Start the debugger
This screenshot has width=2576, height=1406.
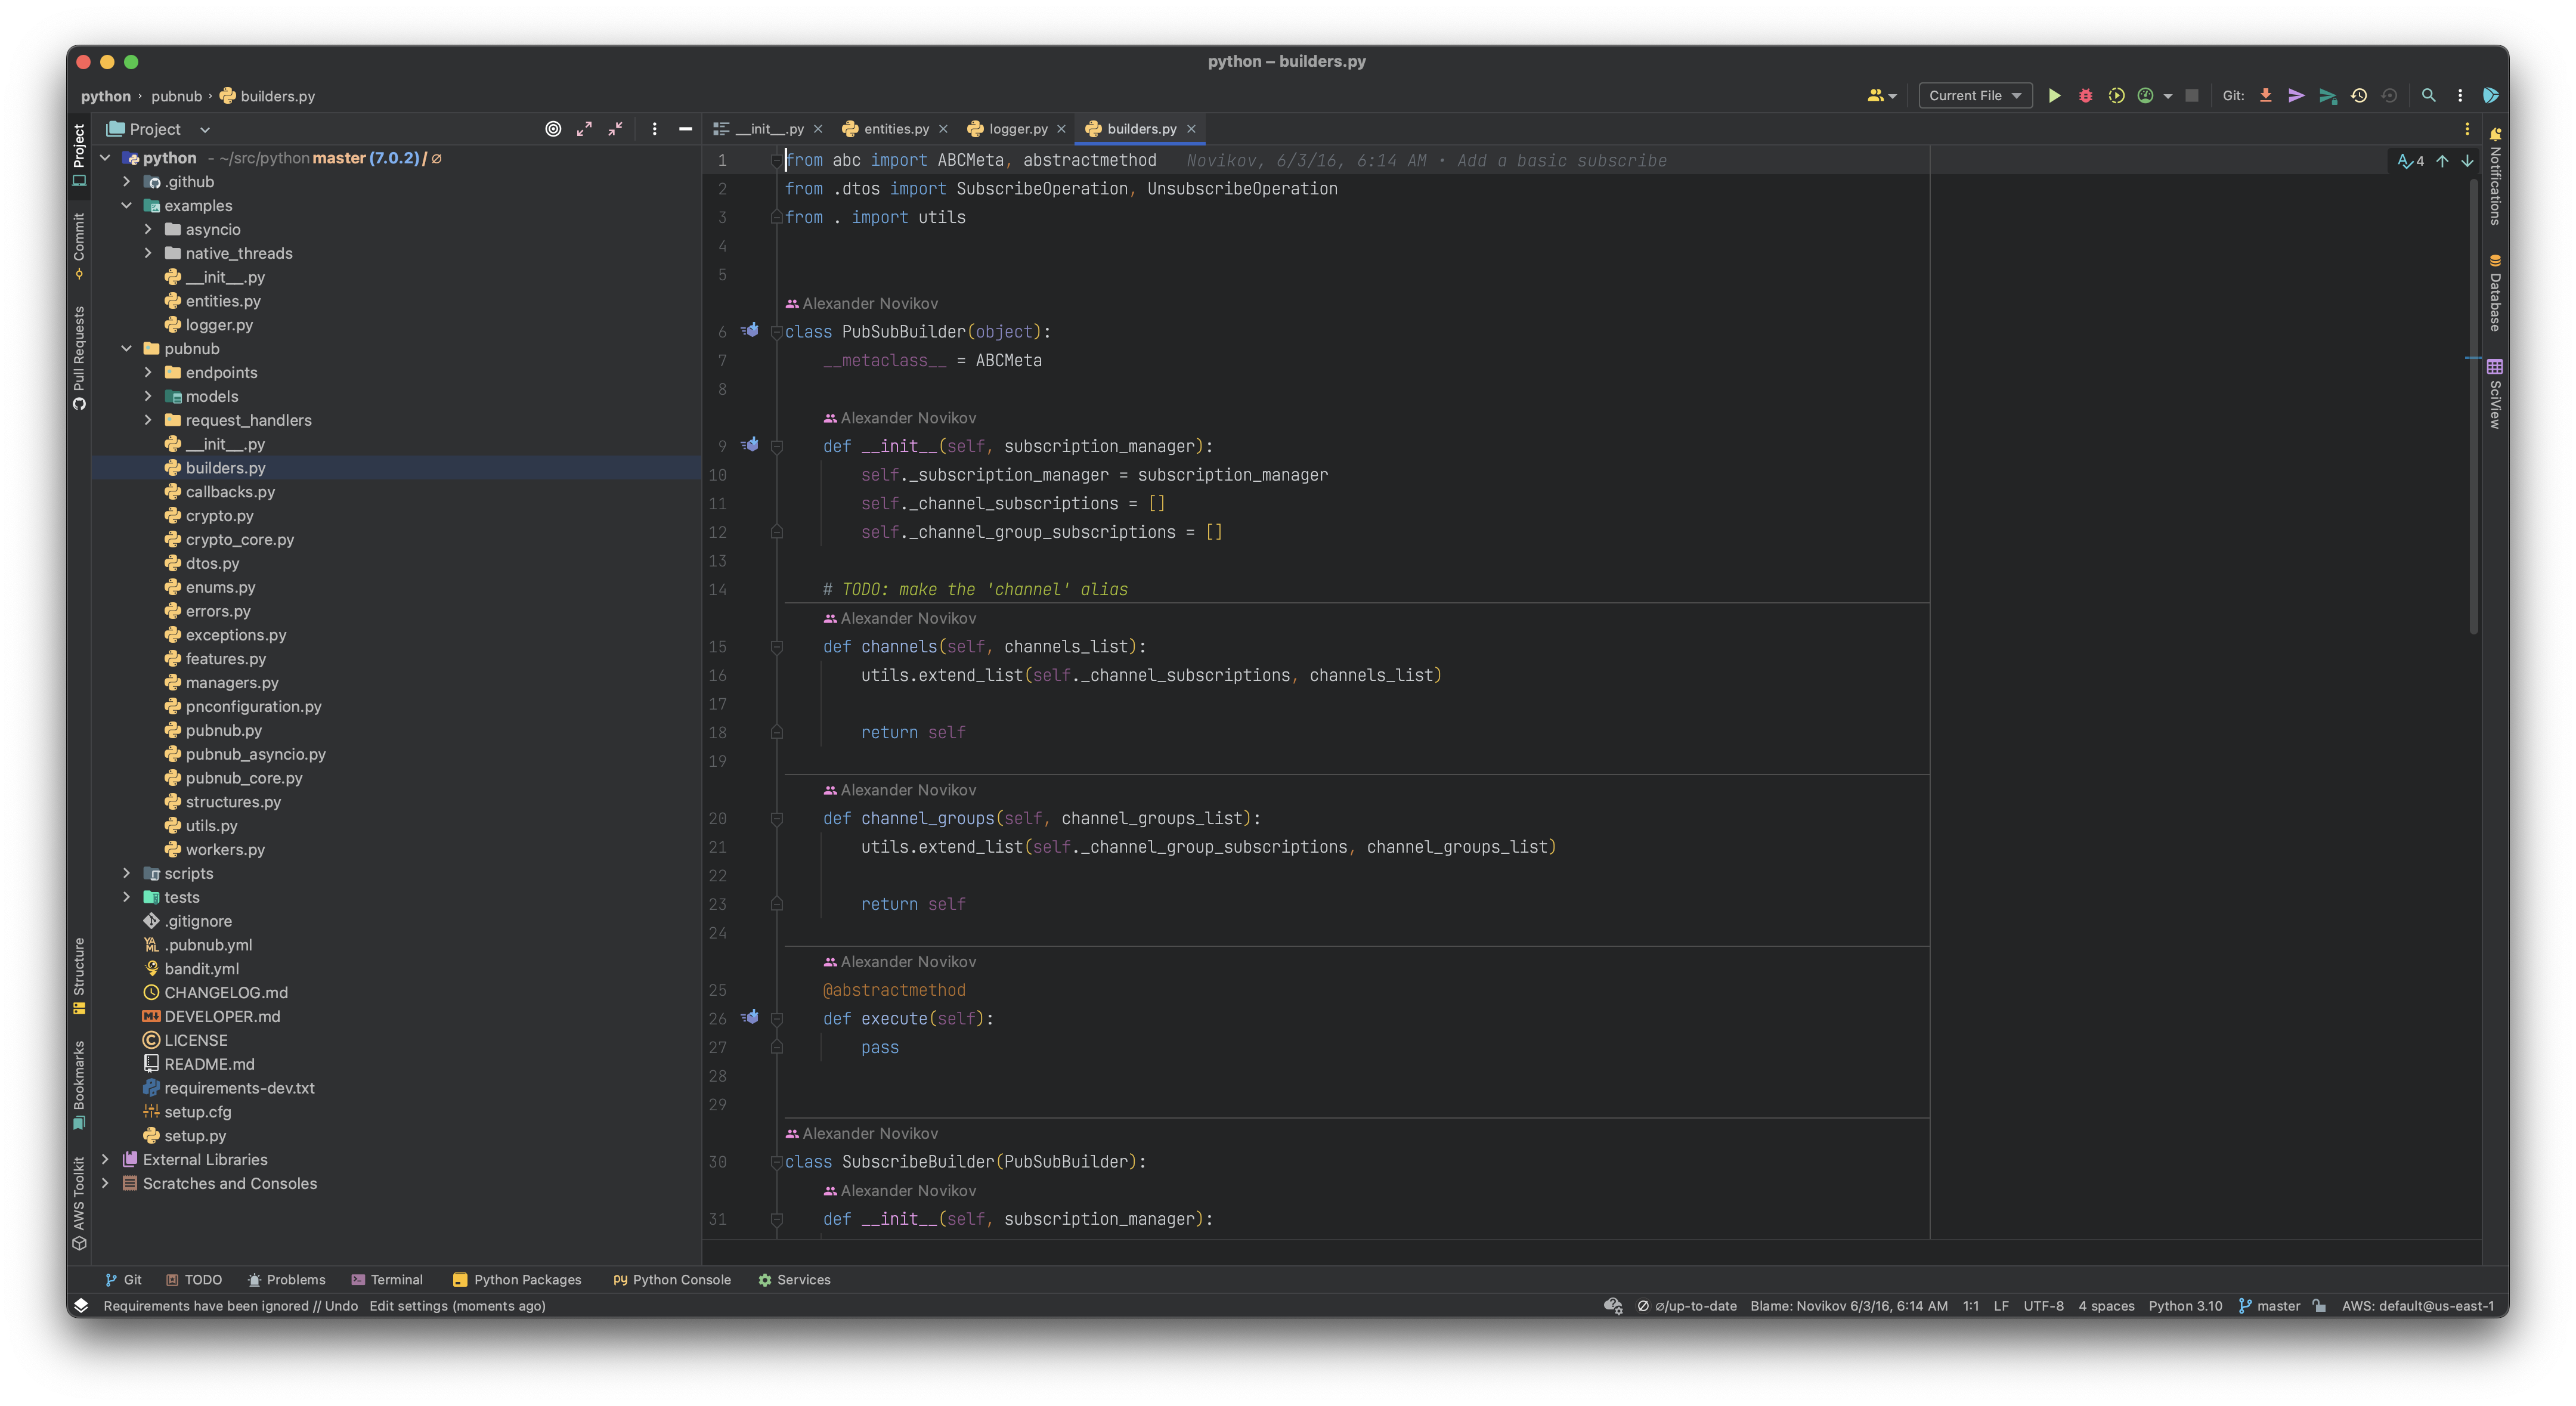(2085, 95)
